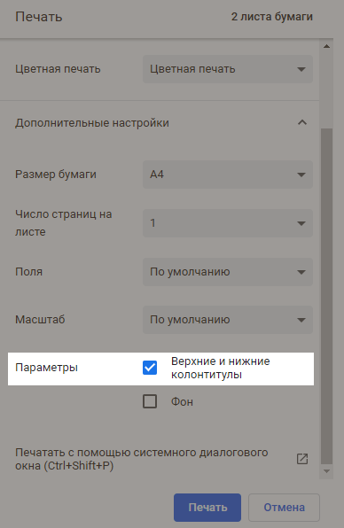
Task: Open the Поля margins dropdown
Action: pyautogui.click(x=228, y=272)
